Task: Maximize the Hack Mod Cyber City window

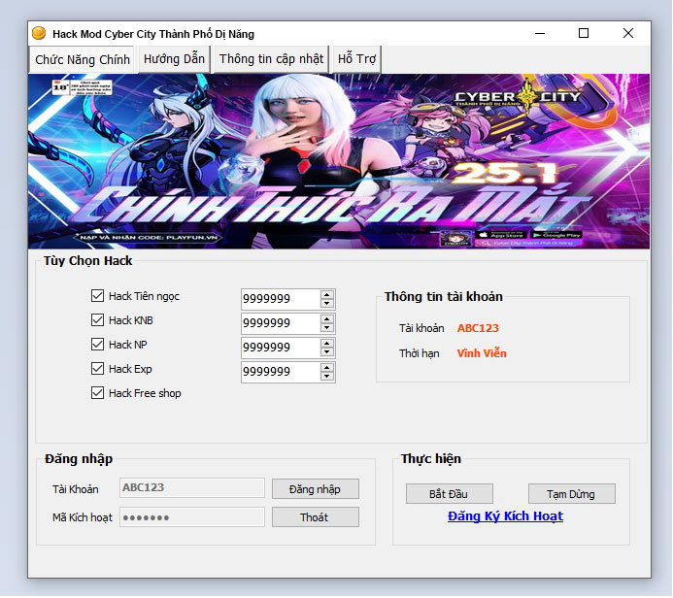Action: [584, 33]
